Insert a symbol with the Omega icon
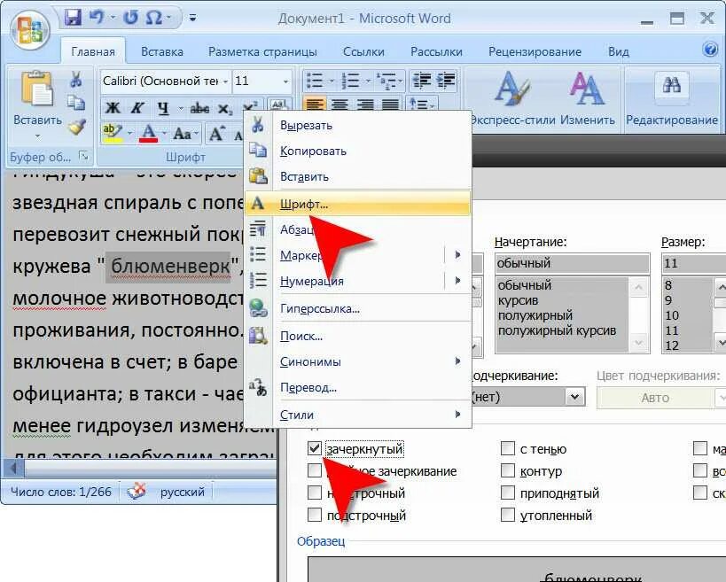Viewport: 726px width, 582px height. [x=153, y=18]
